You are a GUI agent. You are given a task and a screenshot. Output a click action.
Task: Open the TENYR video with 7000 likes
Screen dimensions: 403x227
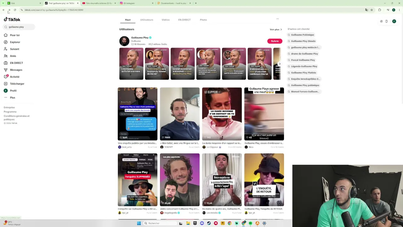(180, 114)
